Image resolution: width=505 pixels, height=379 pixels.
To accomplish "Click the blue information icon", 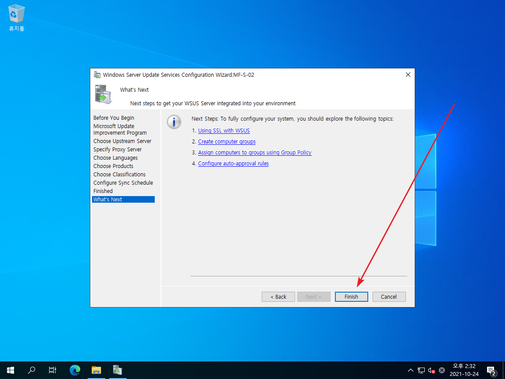I will (174, 122).
